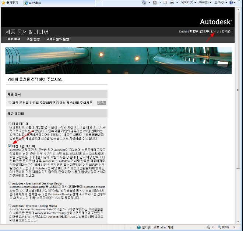Click the Internet zone globe icon

click(139, 227)
